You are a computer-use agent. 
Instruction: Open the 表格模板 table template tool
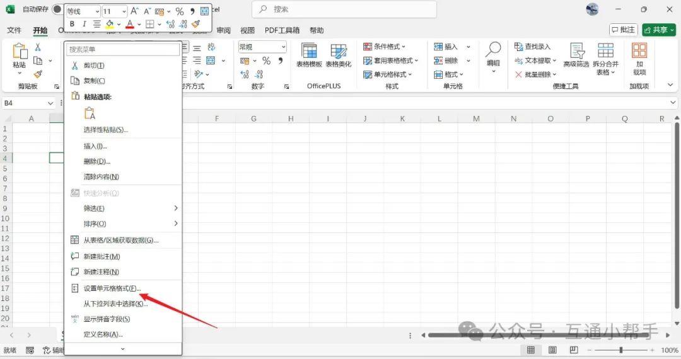[x=309, y=55]
